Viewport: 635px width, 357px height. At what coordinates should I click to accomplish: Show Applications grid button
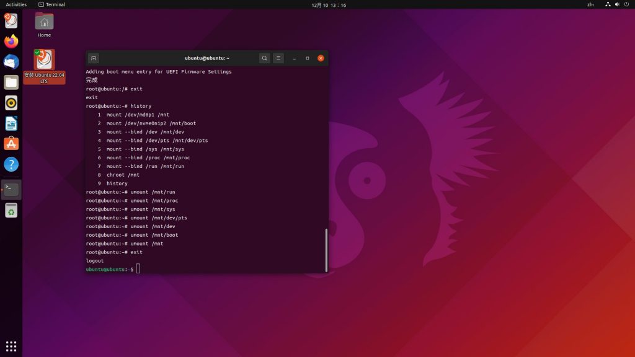click(x=11, y=346)
